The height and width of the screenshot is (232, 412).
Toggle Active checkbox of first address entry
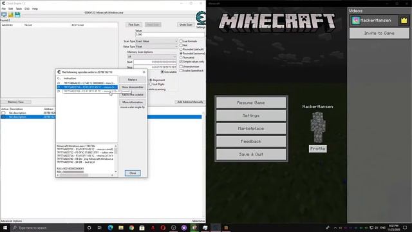(x=3, y=113)
